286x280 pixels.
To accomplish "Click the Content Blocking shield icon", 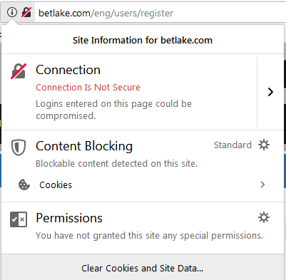I will pyautogui.click(x=19, y=147).
